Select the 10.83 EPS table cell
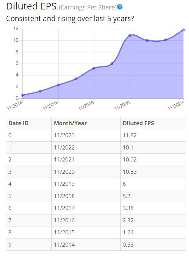 (153, 172)
